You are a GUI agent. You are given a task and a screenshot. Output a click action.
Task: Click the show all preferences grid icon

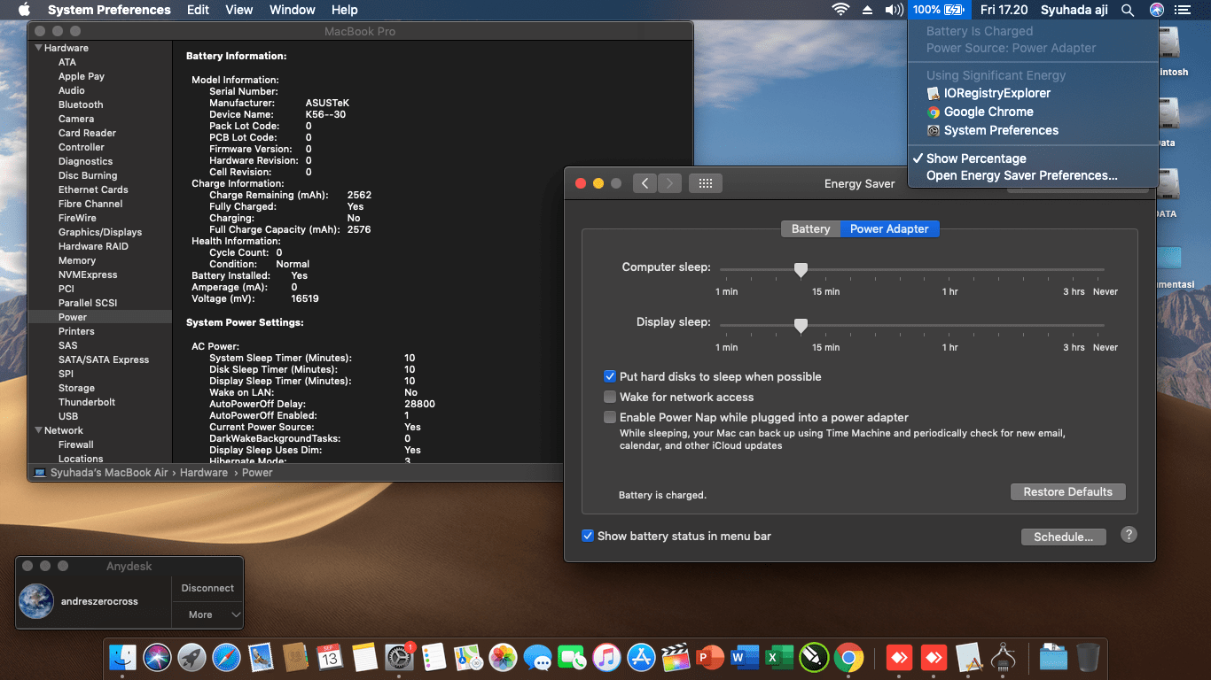[x=706, y=183]
